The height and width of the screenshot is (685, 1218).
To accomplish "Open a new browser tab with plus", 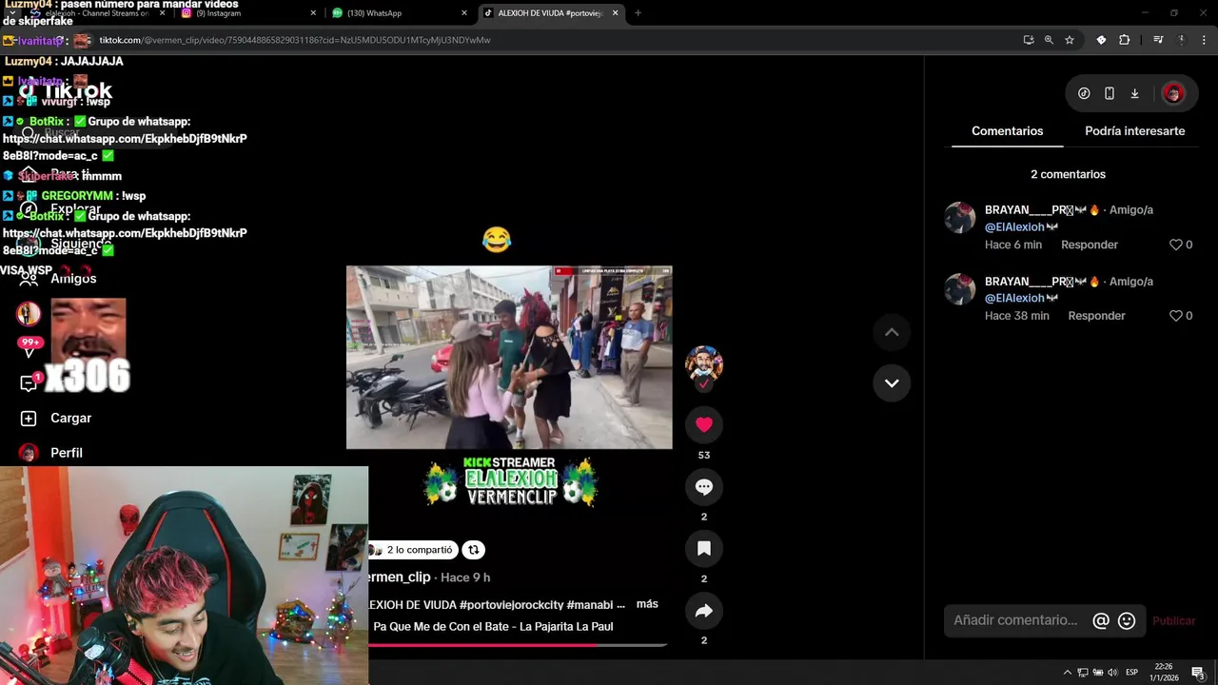I will tap(638, 13).
